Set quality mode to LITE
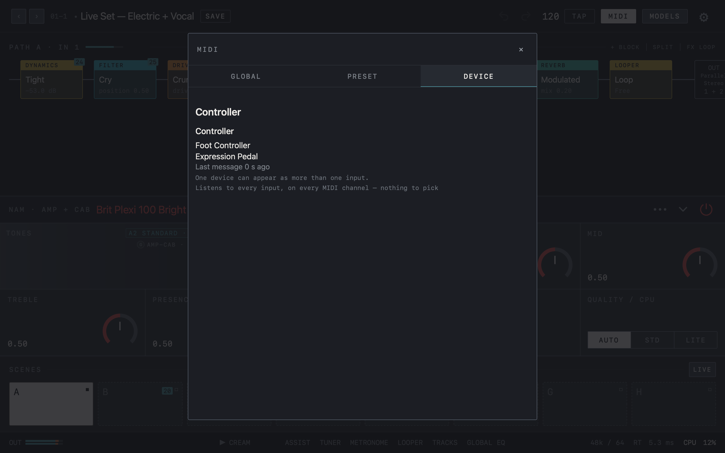The height and width of the screenshot is (453, 725). 695,340
